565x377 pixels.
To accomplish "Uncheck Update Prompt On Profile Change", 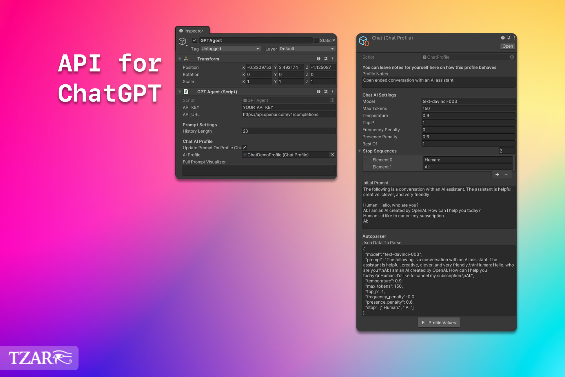I will point(245,147).
